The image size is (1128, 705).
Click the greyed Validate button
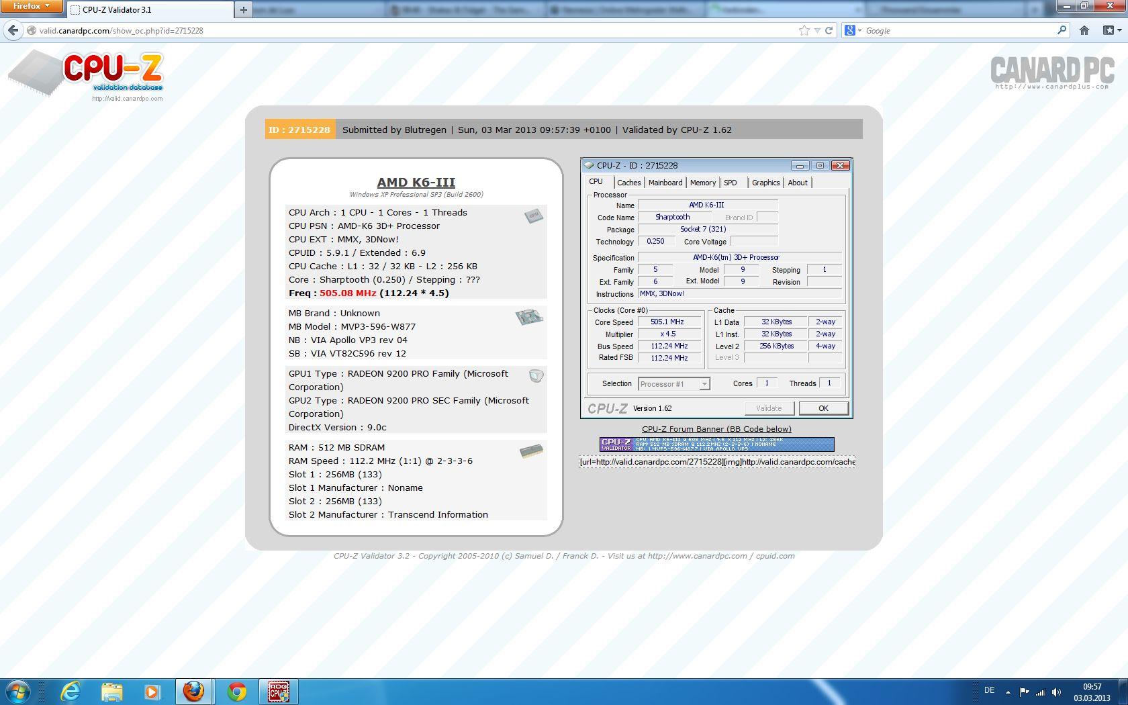pyautogui.click(x=769, y=408)
